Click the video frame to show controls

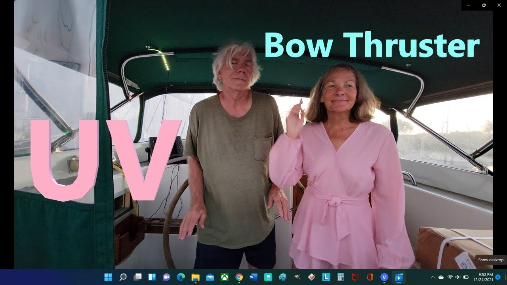coord(253,135)
